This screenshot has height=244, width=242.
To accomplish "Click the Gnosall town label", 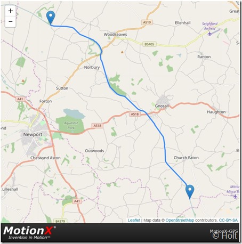I will (x=162, y=106).
